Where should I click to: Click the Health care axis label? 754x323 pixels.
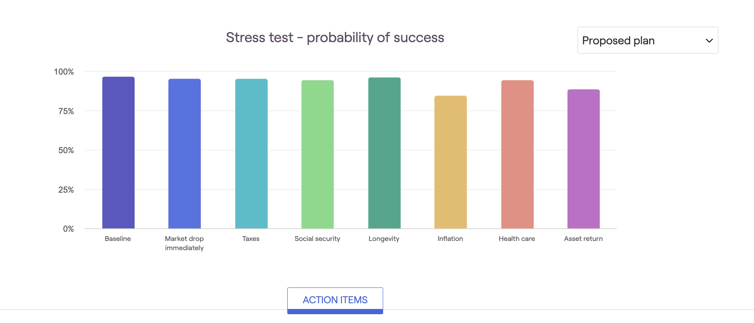(x=517, y=239)
